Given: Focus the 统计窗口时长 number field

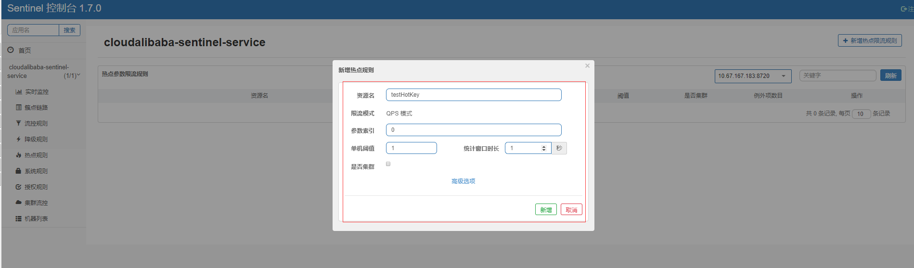Looking at the screenshot, I should [x=528, y=148].
